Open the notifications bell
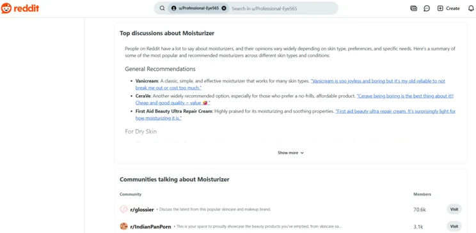The image size is (476, 233). pyautogui.click(x=471, y=8)
